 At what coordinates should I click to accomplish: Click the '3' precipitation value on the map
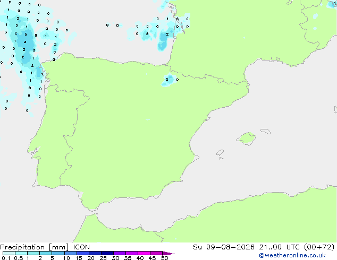[26, 34]
